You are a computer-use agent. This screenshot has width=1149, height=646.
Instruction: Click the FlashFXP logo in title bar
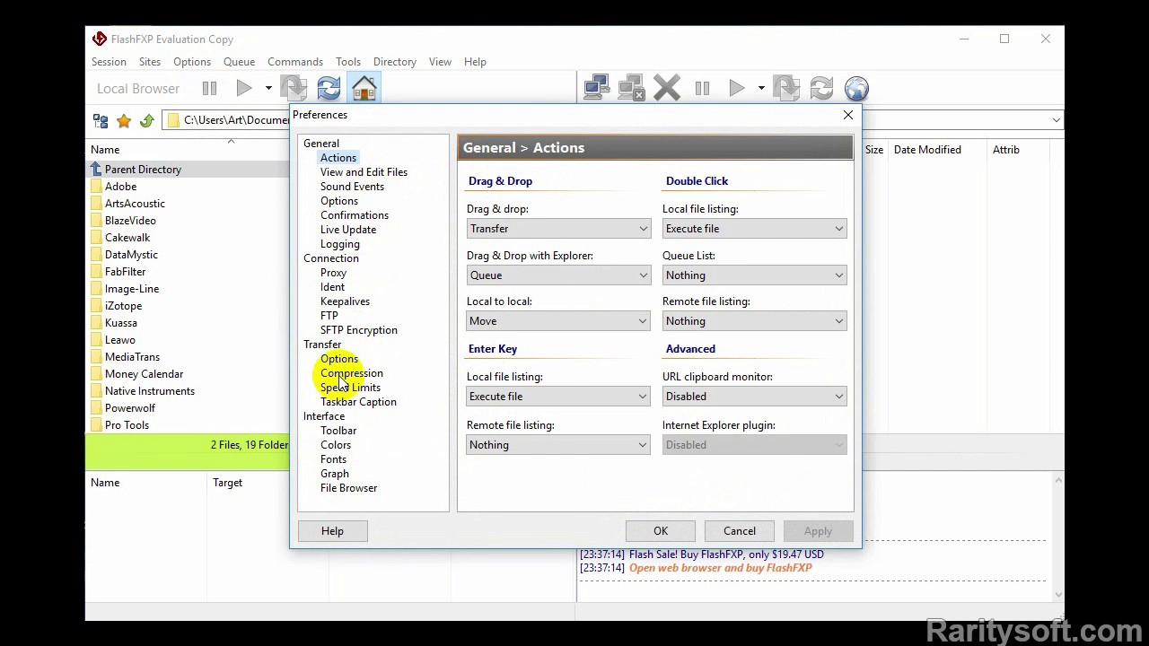click(100, 39)
